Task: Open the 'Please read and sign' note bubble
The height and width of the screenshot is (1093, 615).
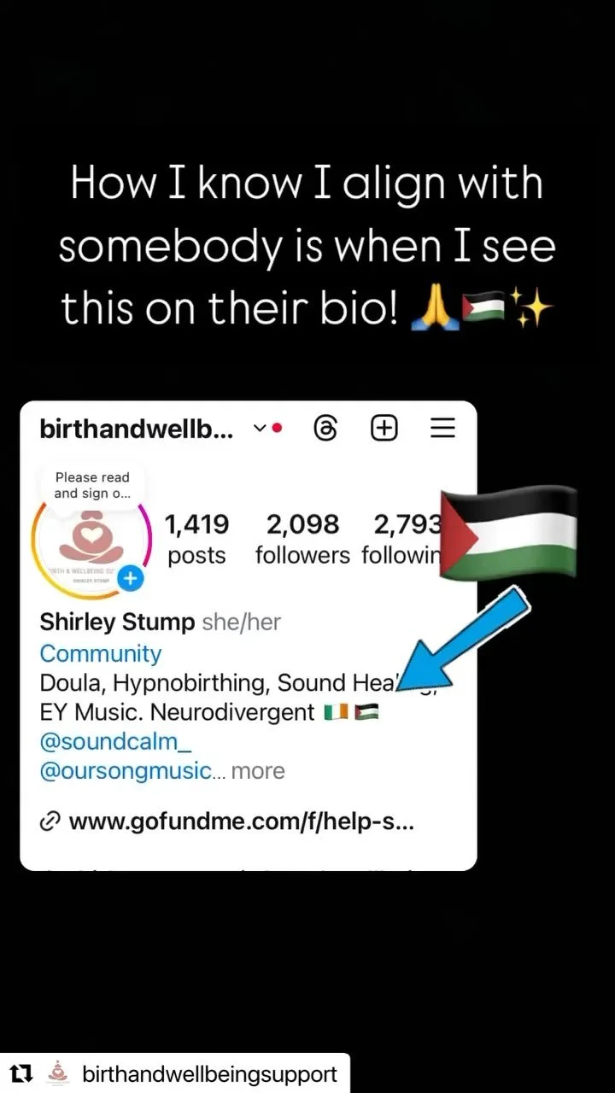Action: click(92, 486)
